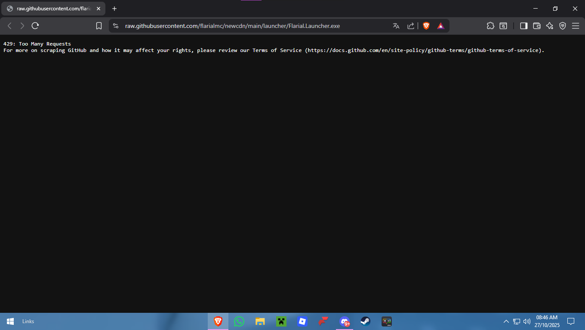Open Leo AI assistant
Viewport: 585px width, 330px height.
tap(550, 26)
